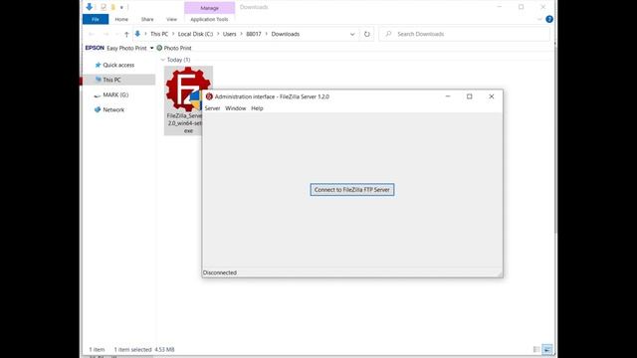Minimize the FileZilla Server window
The width and height of the screenshot is (637, 358).
pos(448,96)
